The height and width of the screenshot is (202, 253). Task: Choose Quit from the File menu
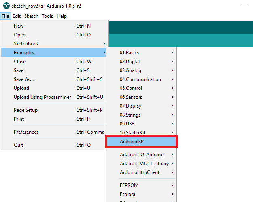tap(53, 145)
